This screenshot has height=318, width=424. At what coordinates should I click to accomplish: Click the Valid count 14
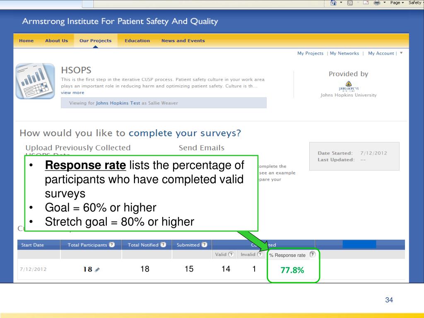click(x=226, y=269)
